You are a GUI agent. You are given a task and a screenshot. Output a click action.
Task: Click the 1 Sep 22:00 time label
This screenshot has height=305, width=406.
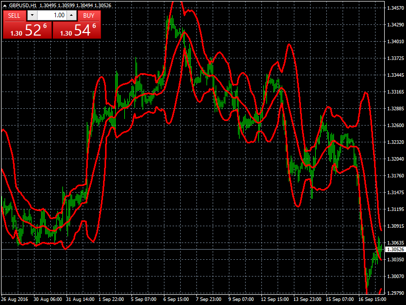111,299
